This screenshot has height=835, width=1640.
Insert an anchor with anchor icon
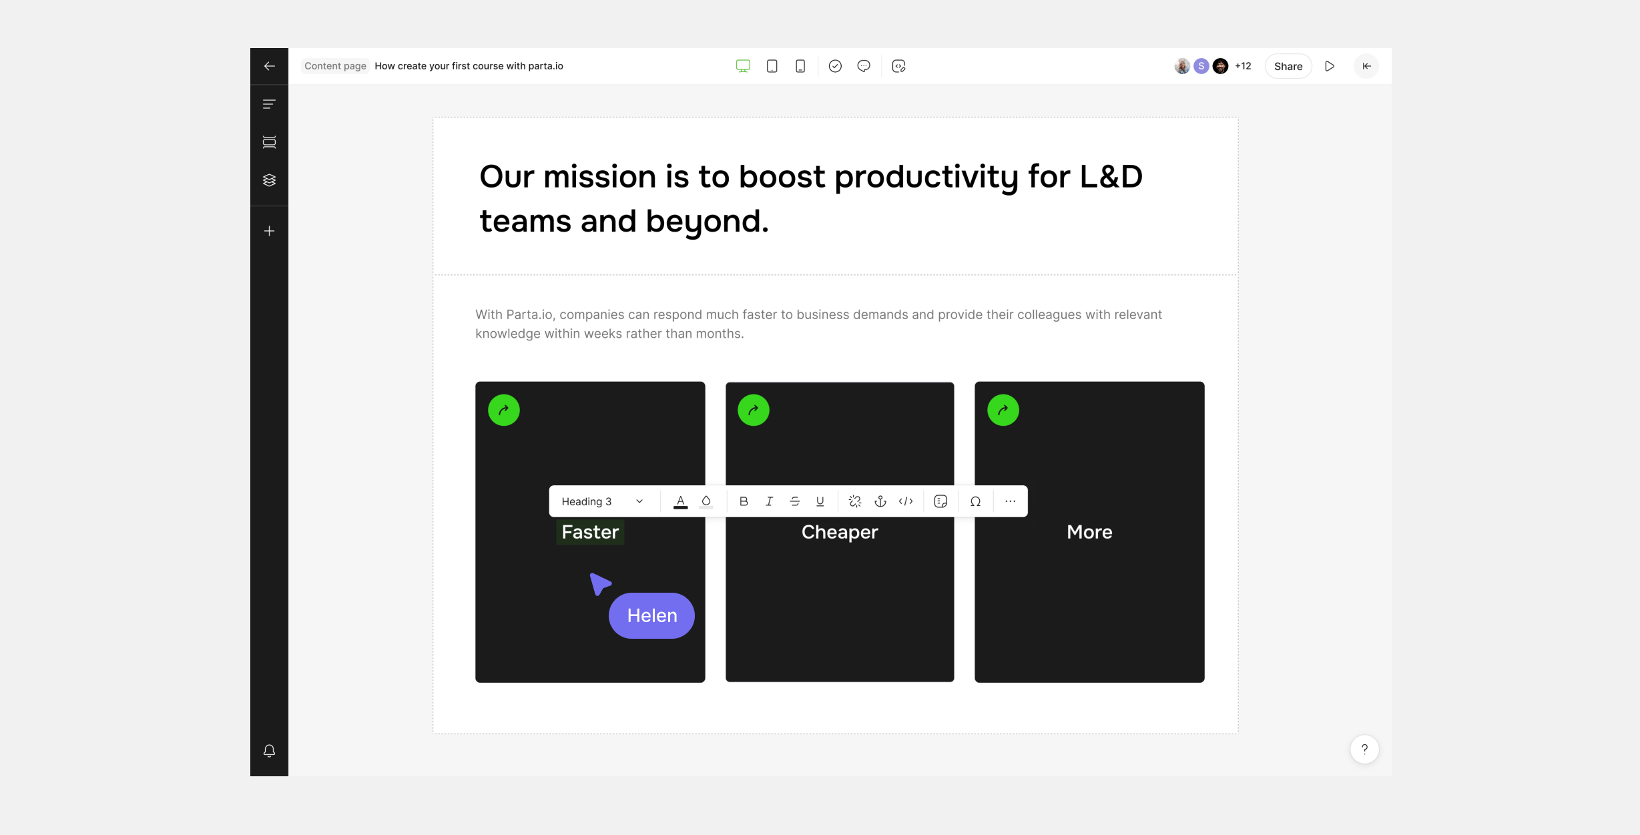(x=880, y=501)
